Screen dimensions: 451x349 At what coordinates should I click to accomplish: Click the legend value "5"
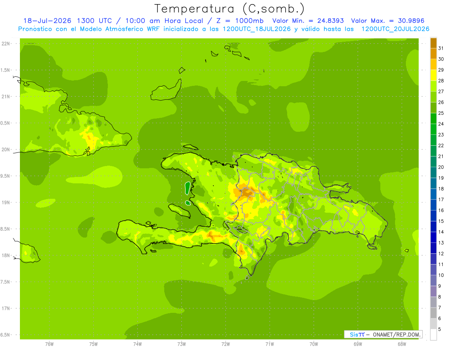(440, 329)
